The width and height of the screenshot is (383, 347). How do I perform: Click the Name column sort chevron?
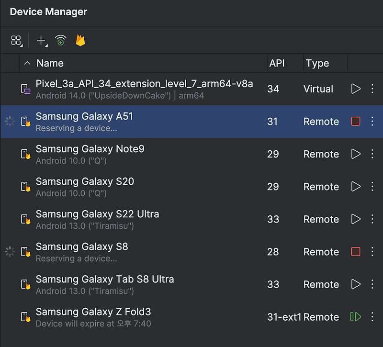(x=27, y=63)
